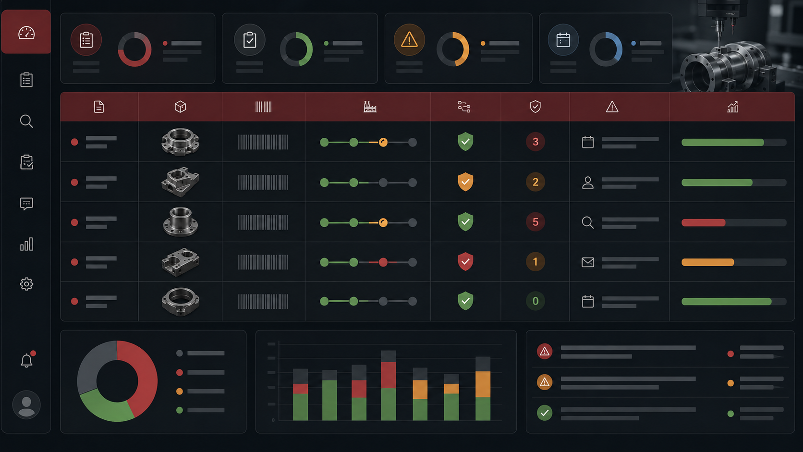Click the orange warning triangle card icon
Viewport: 803px width, 452px height.
(x=409, y=39)
